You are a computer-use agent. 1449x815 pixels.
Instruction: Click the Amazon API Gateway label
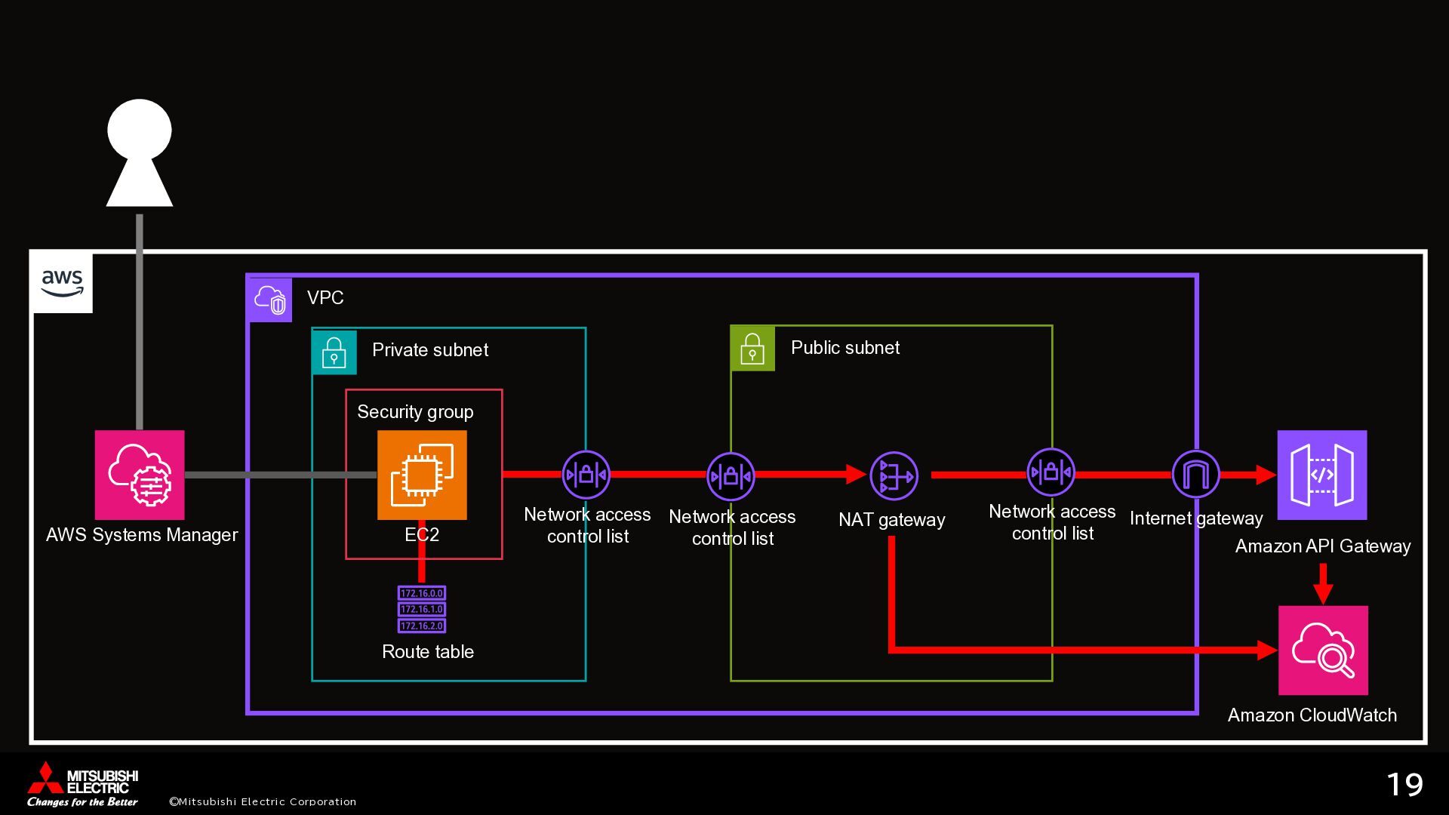pos(1323,546)
